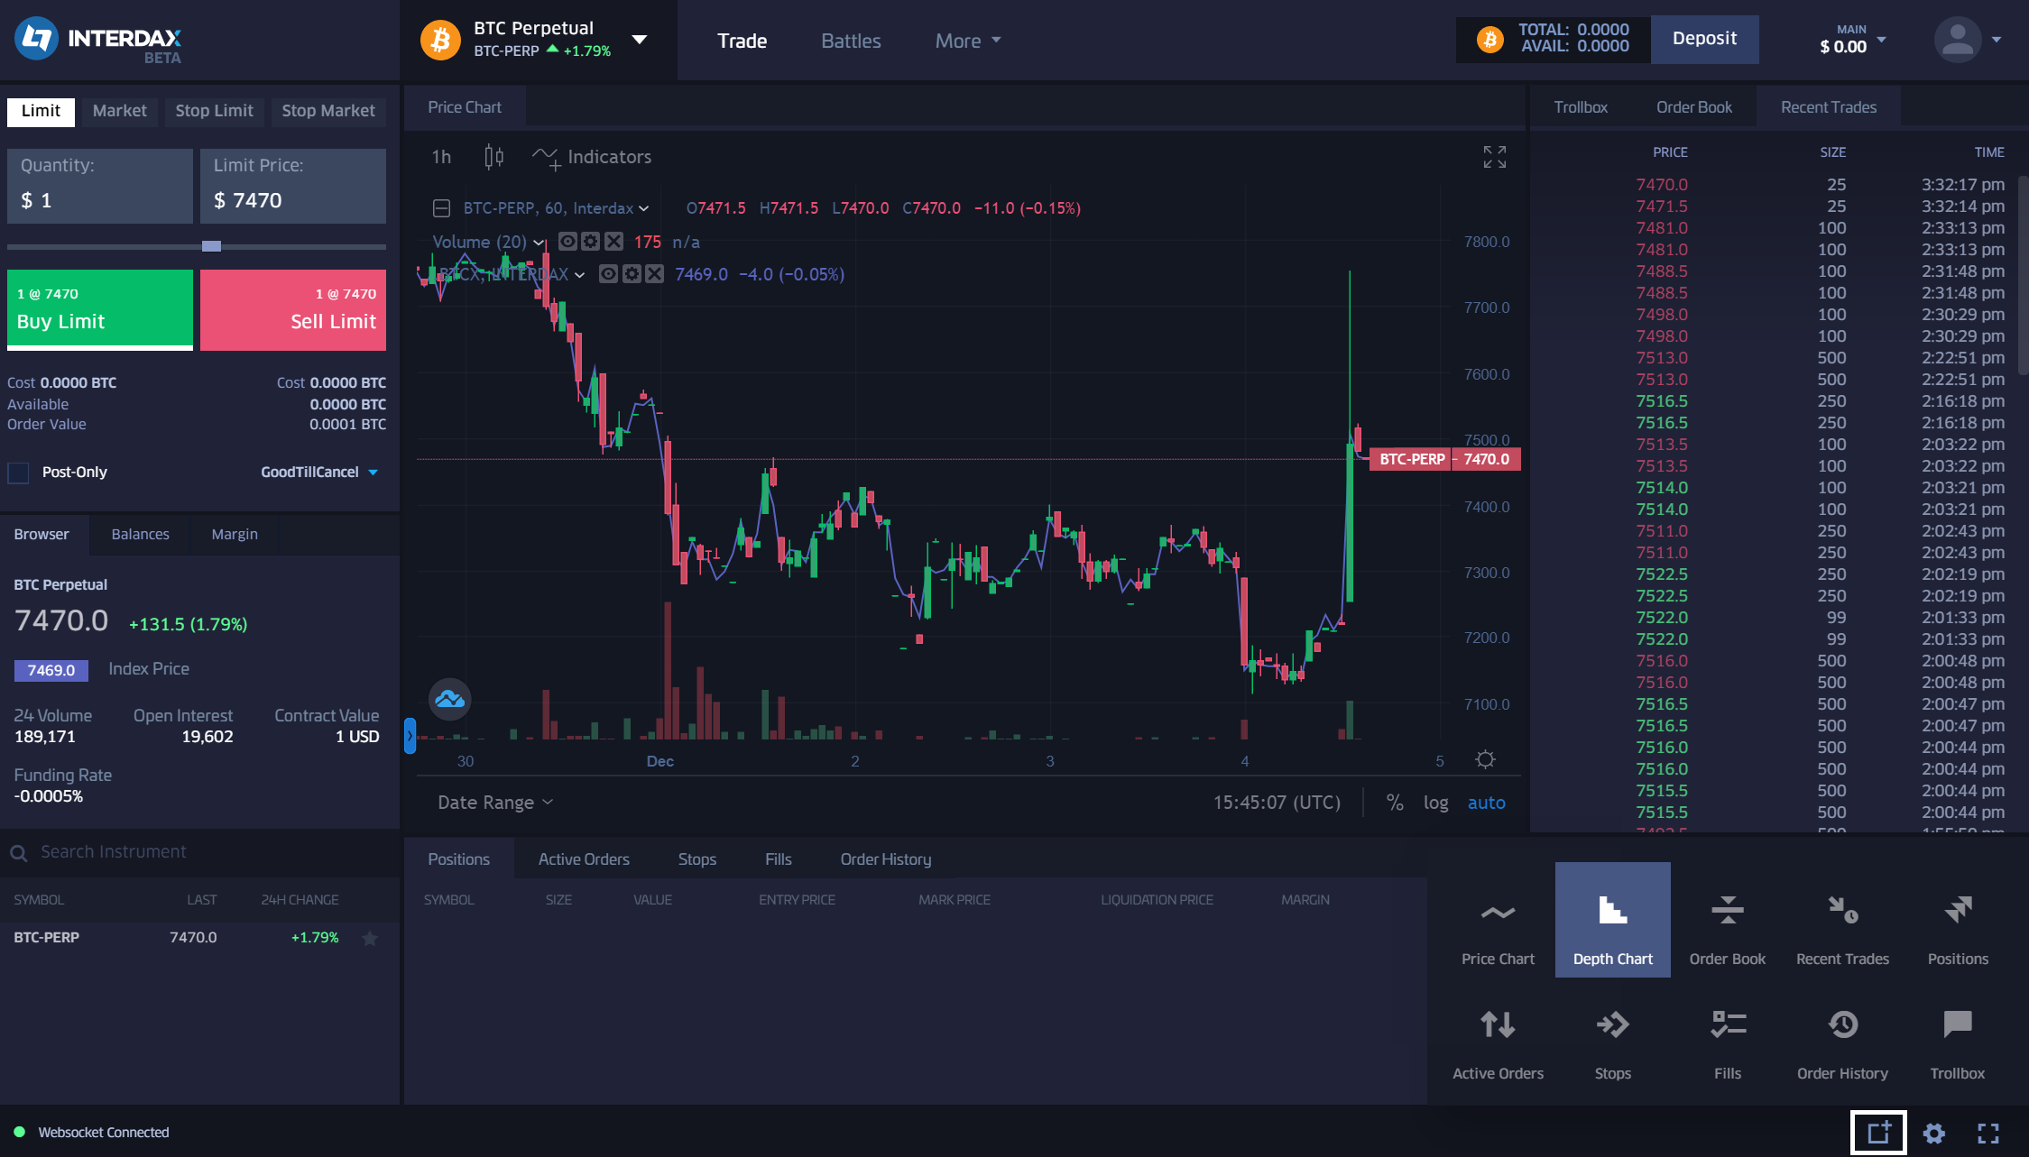Add the Order Book widget tile
This screenshot has width=2029, height=1157.
coord(1727,920)
